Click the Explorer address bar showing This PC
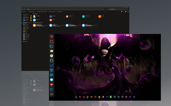The width and height of the screenshot is (171, 106). pyautogui.click(x=65, y=9)
